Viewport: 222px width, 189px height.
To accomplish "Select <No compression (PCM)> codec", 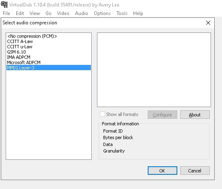I will click(x=49, y=36).
